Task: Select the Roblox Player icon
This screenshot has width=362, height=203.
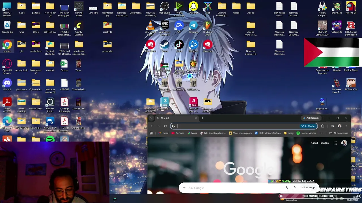Action: (x=351, y=69)
